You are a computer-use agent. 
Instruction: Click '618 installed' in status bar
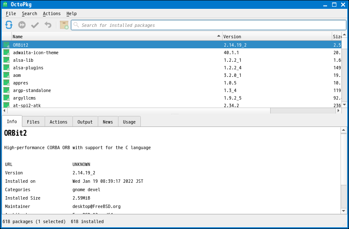point(87,221)
